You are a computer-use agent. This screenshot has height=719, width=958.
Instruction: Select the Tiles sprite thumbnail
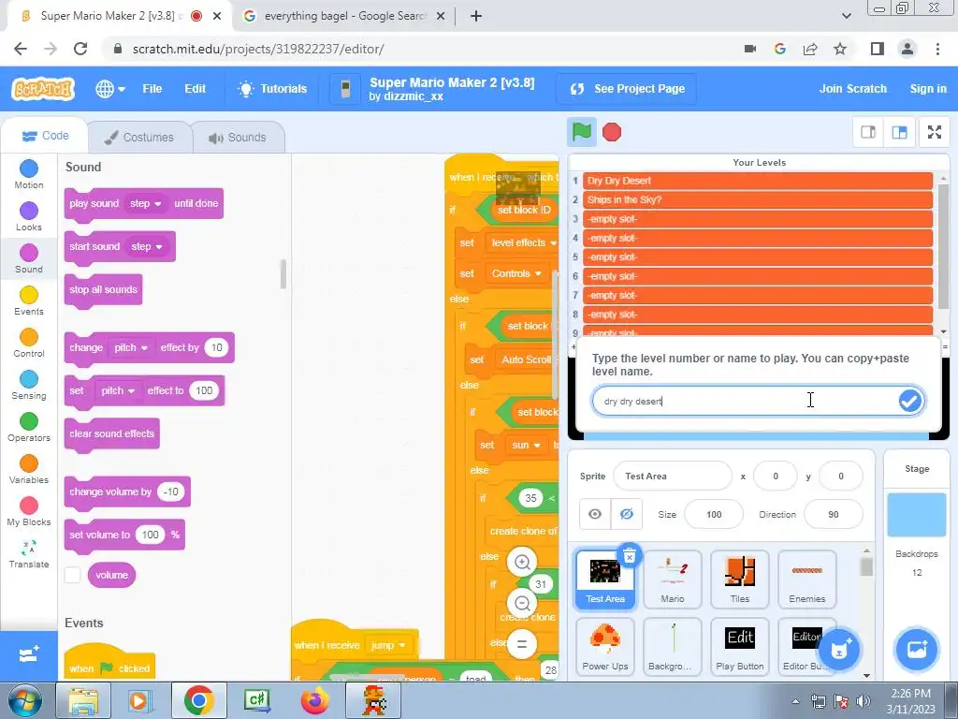739,579
